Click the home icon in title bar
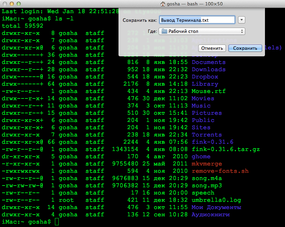 pyautogui.click(x=163, y=4)
